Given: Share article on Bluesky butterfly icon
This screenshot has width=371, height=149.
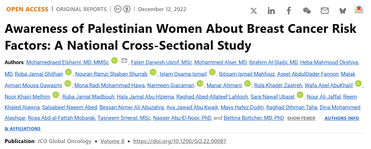Looking at the screenshot, I should 342,11.
